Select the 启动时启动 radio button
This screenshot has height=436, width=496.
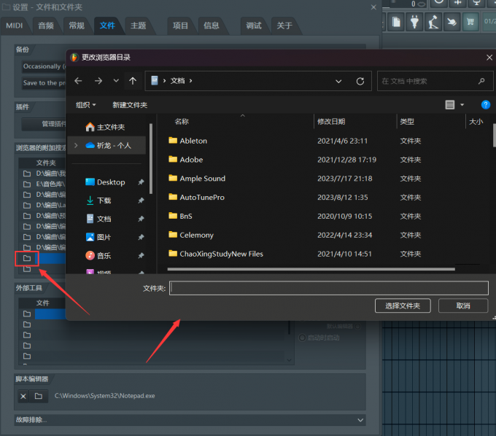coord(302,338)
